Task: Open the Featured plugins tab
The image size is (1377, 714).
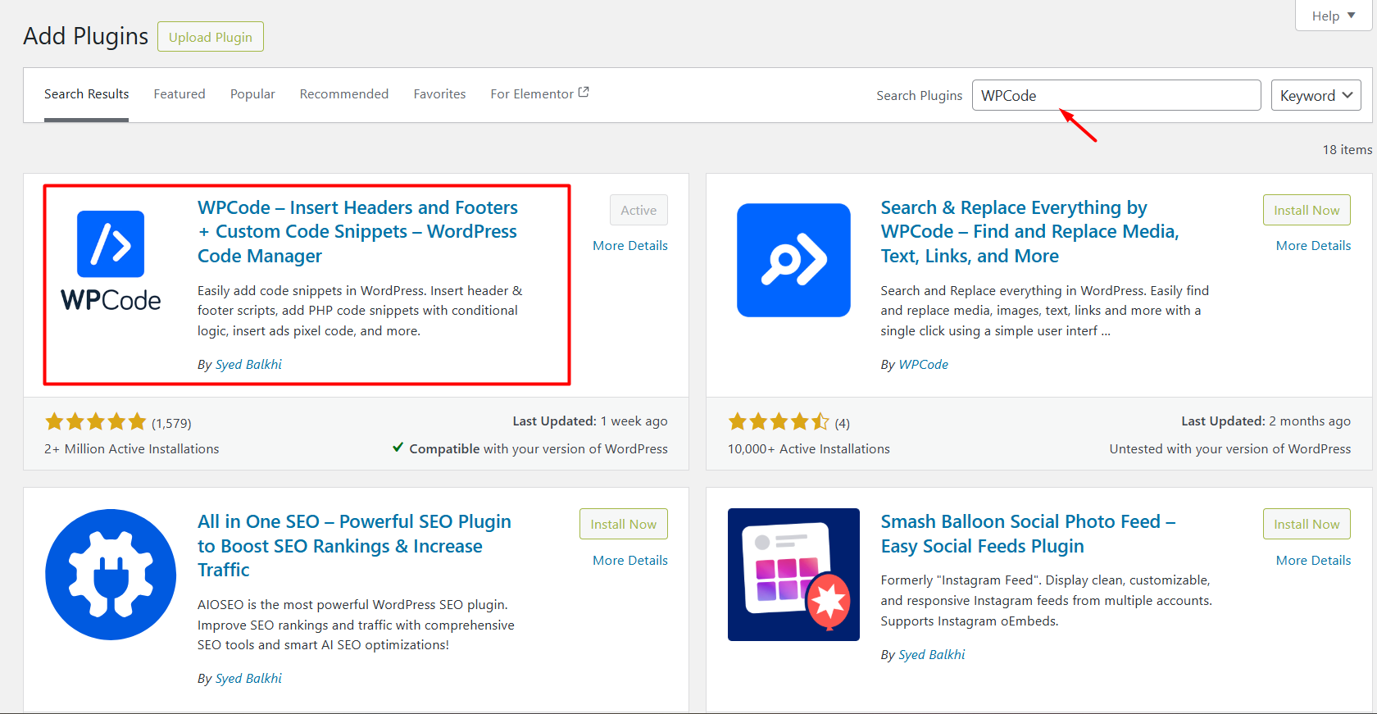Action: 180,94
